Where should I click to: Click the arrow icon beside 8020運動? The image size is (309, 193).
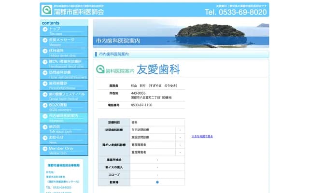point(44,105)
